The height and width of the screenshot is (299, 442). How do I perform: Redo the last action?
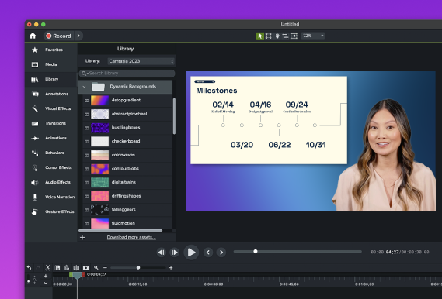click(x=38, y=268)
